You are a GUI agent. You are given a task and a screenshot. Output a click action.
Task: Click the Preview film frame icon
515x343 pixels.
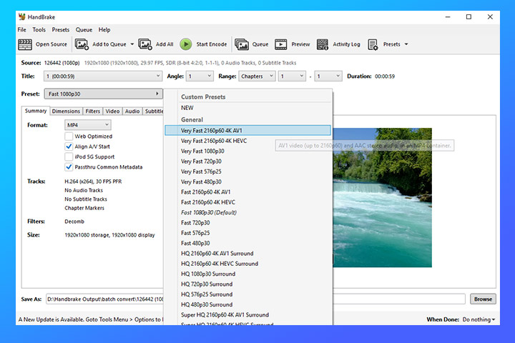(x=281, y=44)
